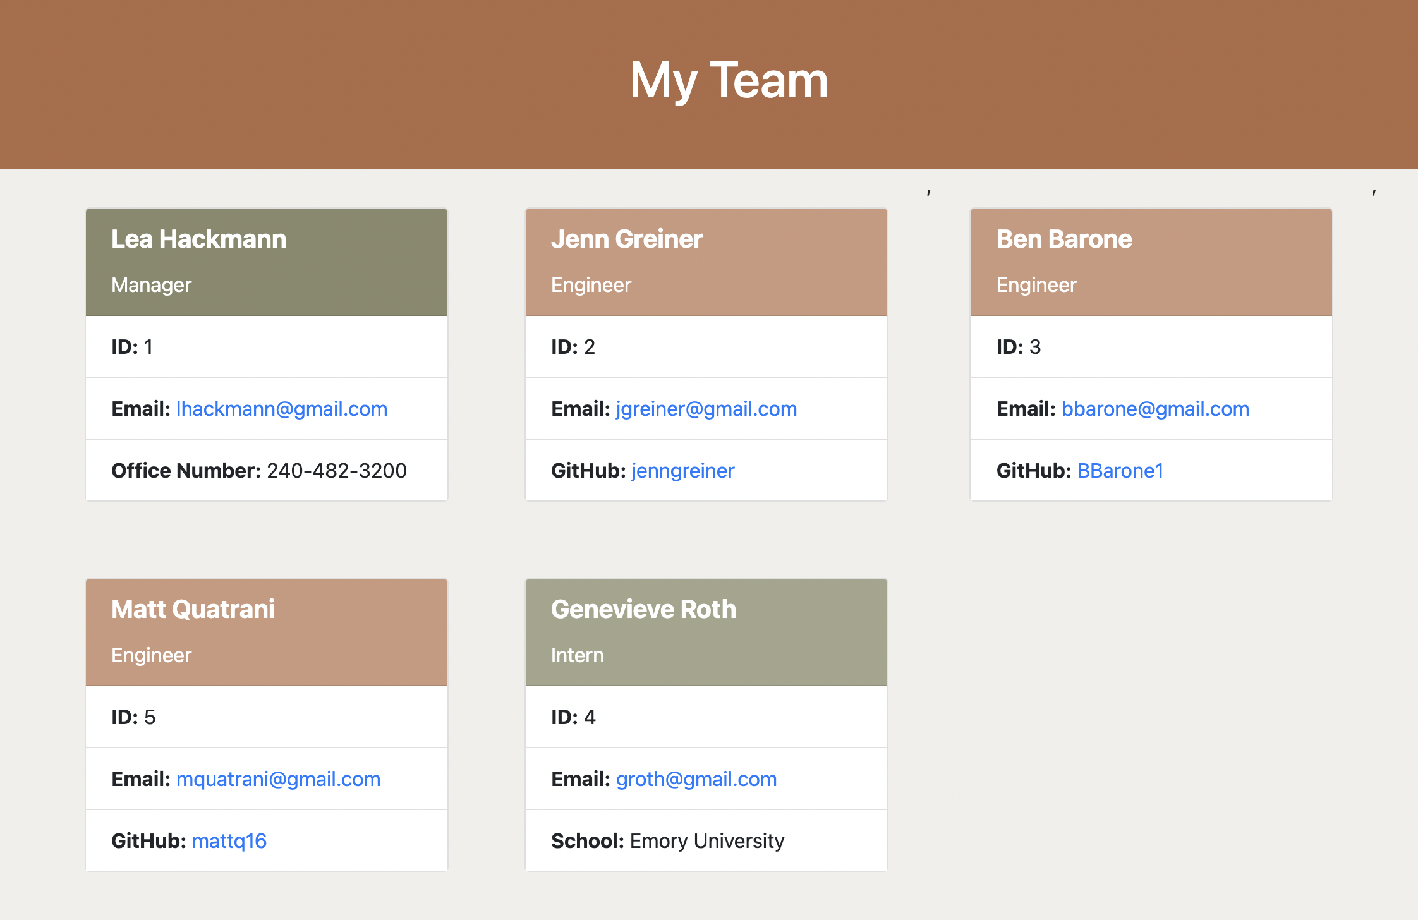Open Jenn Greiner's GitHub profile jenngreiner
1418x920 pixels.
(682, 470)
